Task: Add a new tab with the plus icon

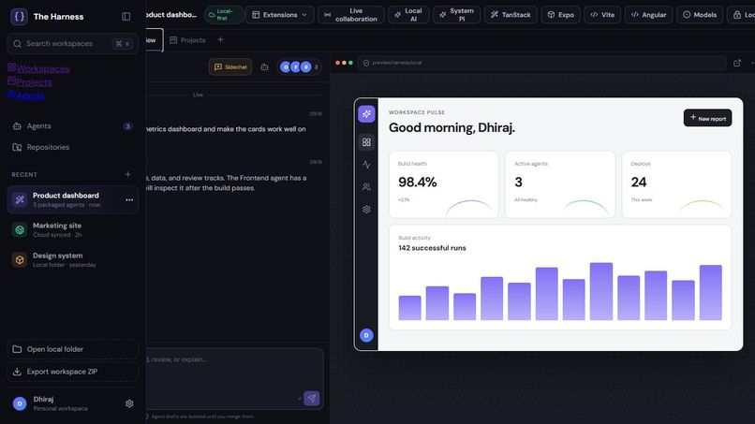Action: [x=220, y=39]
